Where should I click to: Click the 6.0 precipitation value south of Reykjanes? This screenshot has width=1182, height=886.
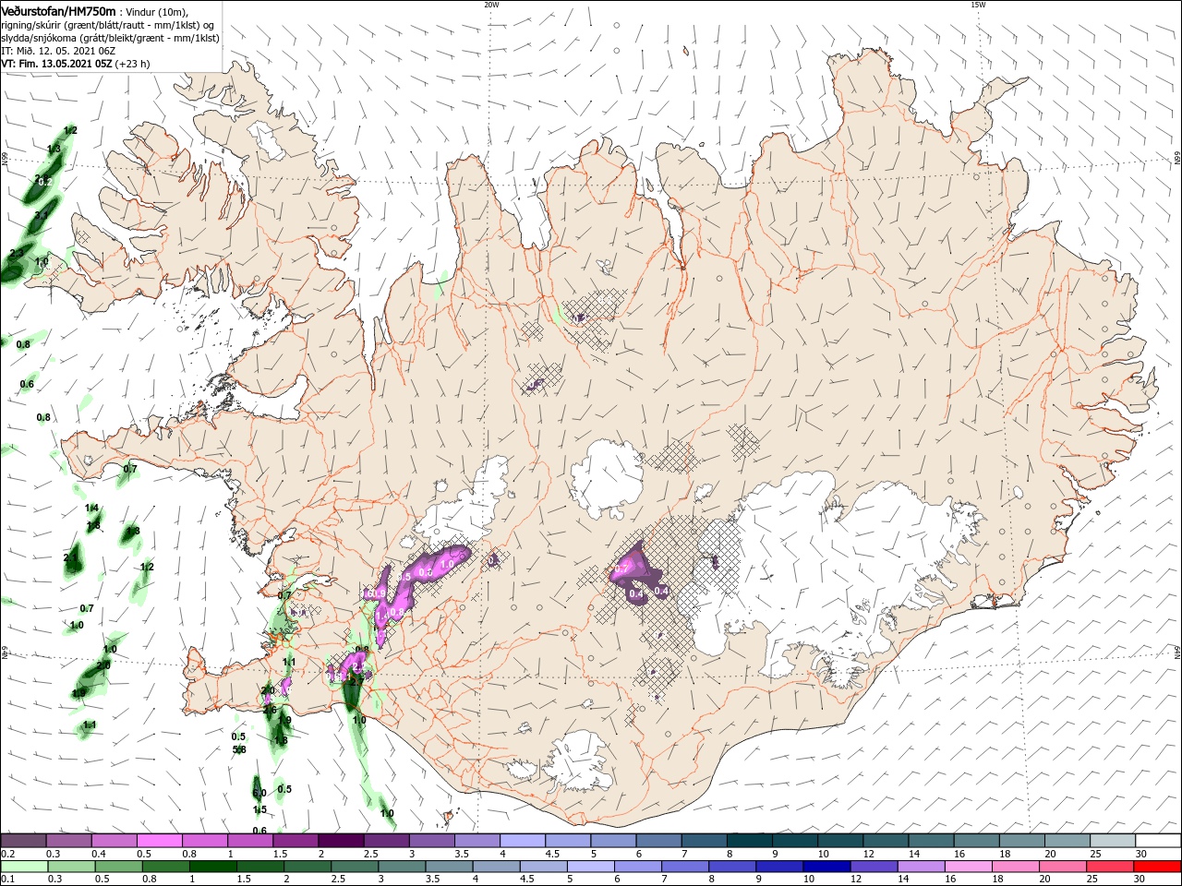(x=259, y=793)
